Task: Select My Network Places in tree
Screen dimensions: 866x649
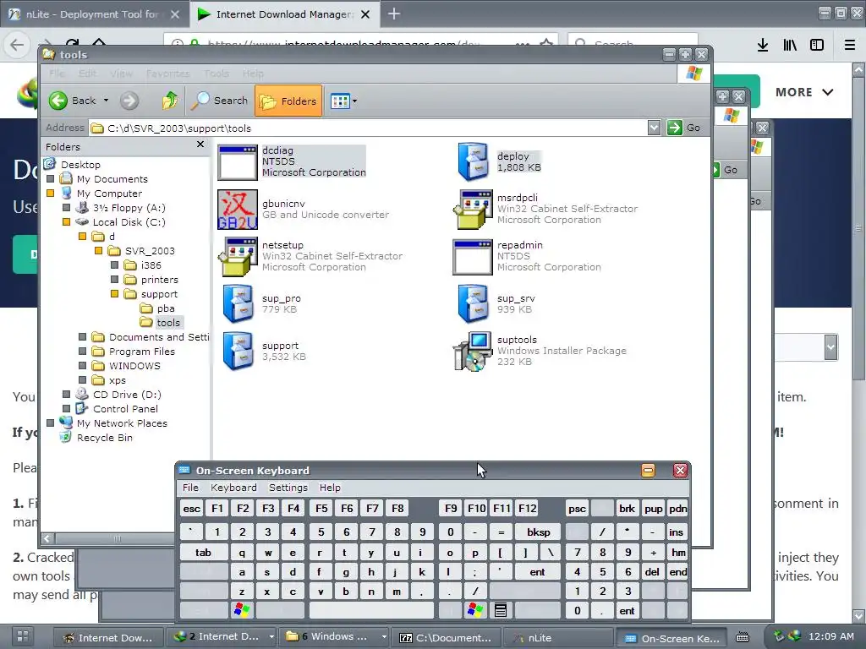Action: 122,423
